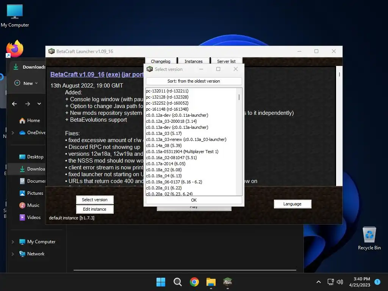Switch to the Changelog tab
This screenshot has width=388, height=291.
161,61
